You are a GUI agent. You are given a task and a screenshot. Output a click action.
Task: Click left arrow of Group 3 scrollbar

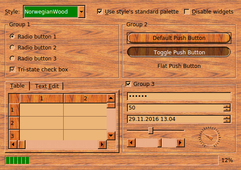pos(131,143)
